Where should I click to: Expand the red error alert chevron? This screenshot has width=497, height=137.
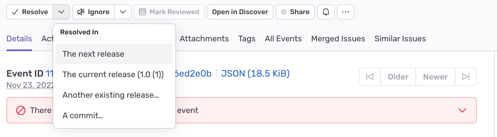tap(462, 110)
